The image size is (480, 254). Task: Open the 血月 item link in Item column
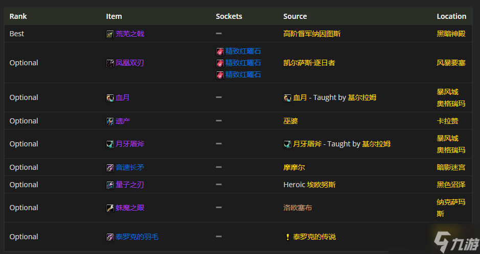123,98
